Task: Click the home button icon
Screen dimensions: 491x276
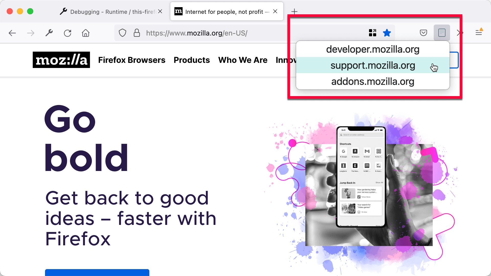Action: tap(86, 33)
